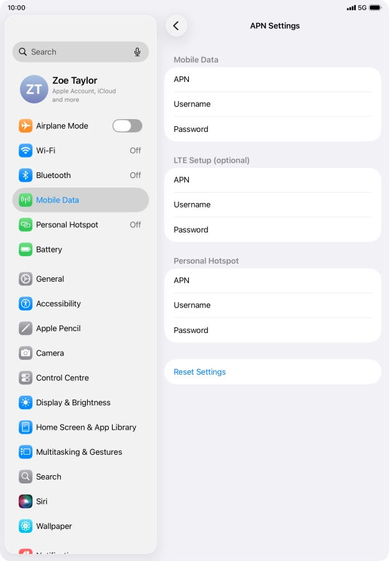Open General settings

tap(81, 279)
